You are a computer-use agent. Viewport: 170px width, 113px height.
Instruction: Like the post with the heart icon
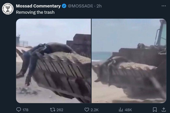click(87, 110)
